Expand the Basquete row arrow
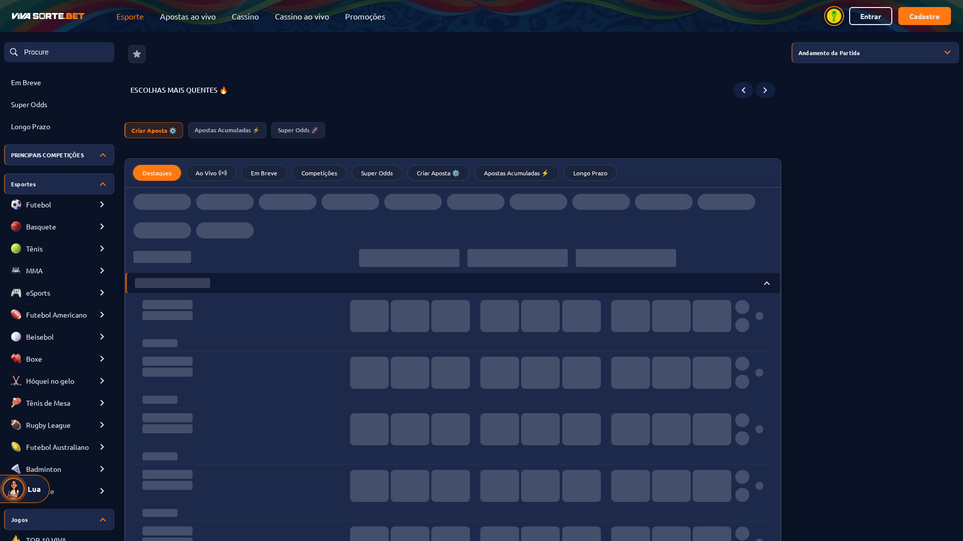Image resolution: width=963 pixels, height=541 pixels. [x=102, y=226]
